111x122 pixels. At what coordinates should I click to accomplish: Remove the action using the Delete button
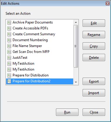click(94, 58)
